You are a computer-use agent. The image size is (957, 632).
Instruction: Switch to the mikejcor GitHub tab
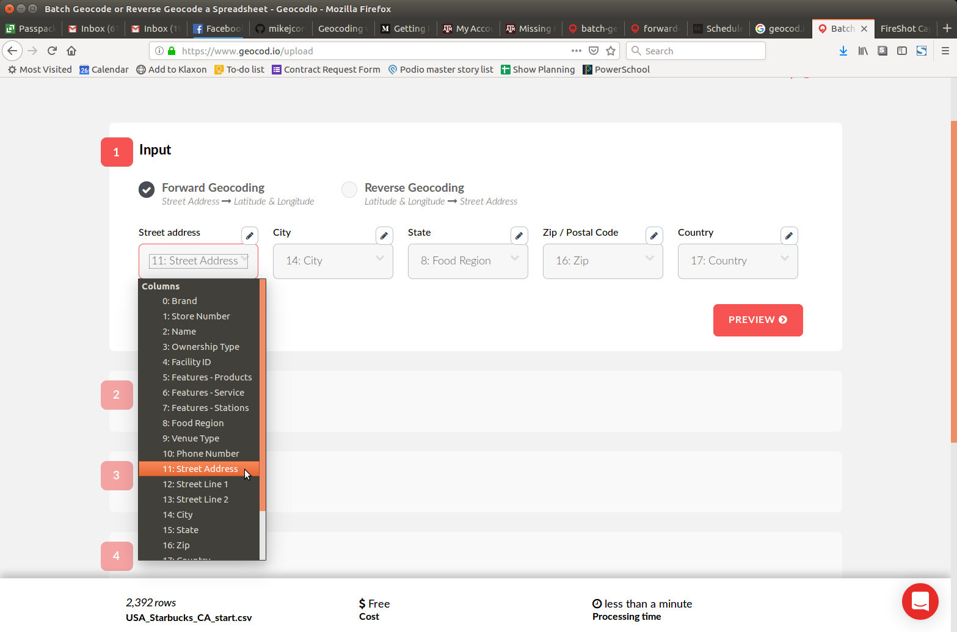[280, 29]
